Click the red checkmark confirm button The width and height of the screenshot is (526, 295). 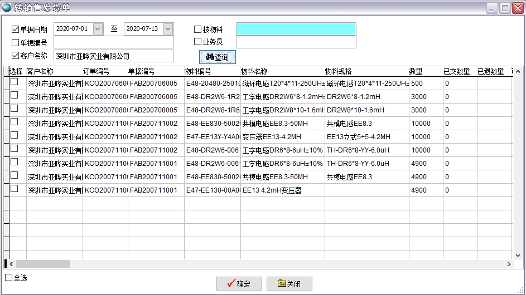(x=239, y=283)
